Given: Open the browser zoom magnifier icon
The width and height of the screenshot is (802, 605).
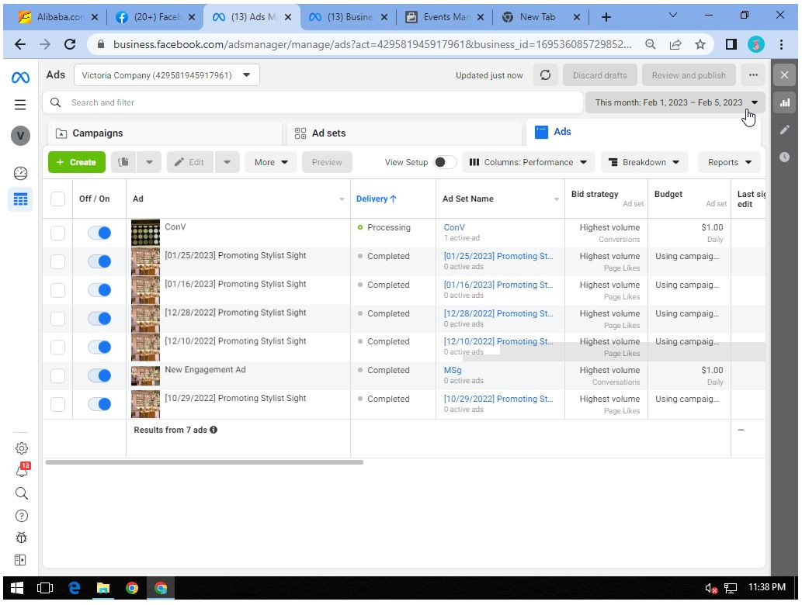Looking at the screenshot, I should coord(651,44).
